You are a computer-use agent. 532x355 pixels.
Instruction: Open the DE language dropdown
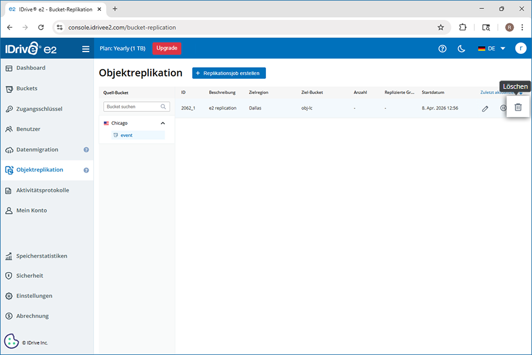click(x=491, y=49)
